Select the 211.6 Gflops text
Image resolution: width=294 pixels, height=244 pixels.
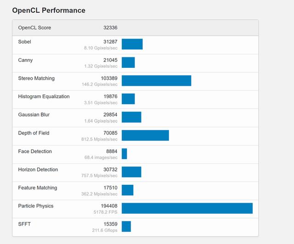pos(105,230)
